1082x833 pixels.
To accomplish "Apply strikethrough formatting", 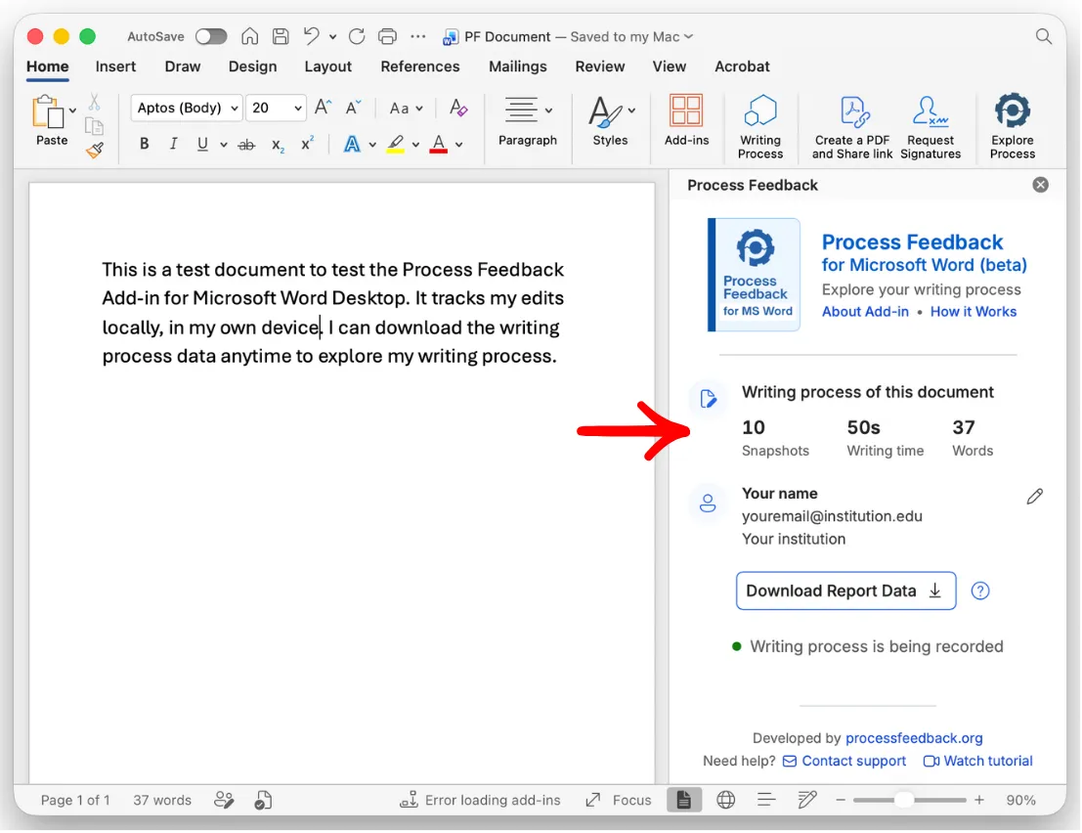I will [x=246, y=145].
